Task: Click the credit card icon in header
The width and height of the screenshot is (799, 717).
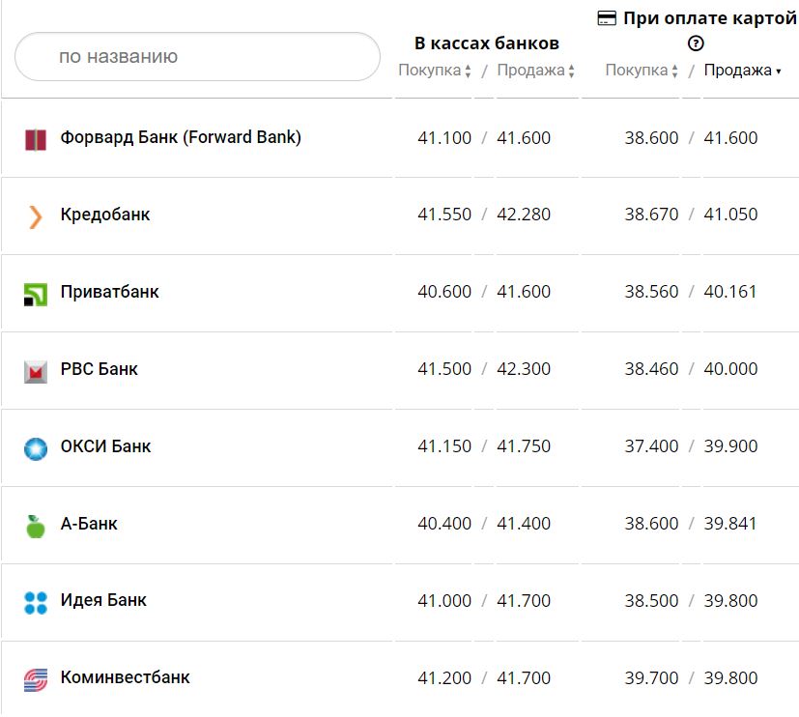Action: [x=607, y=18]
